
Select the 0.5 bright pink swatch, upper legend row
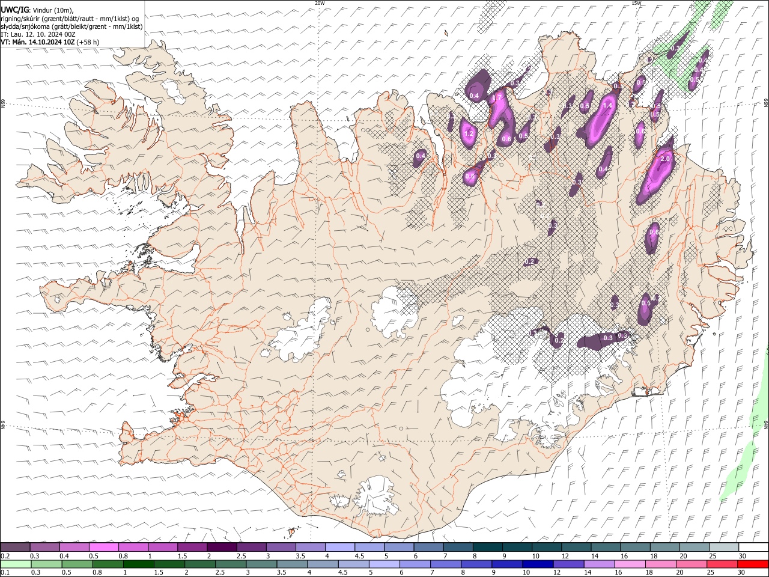click(104, 547)
